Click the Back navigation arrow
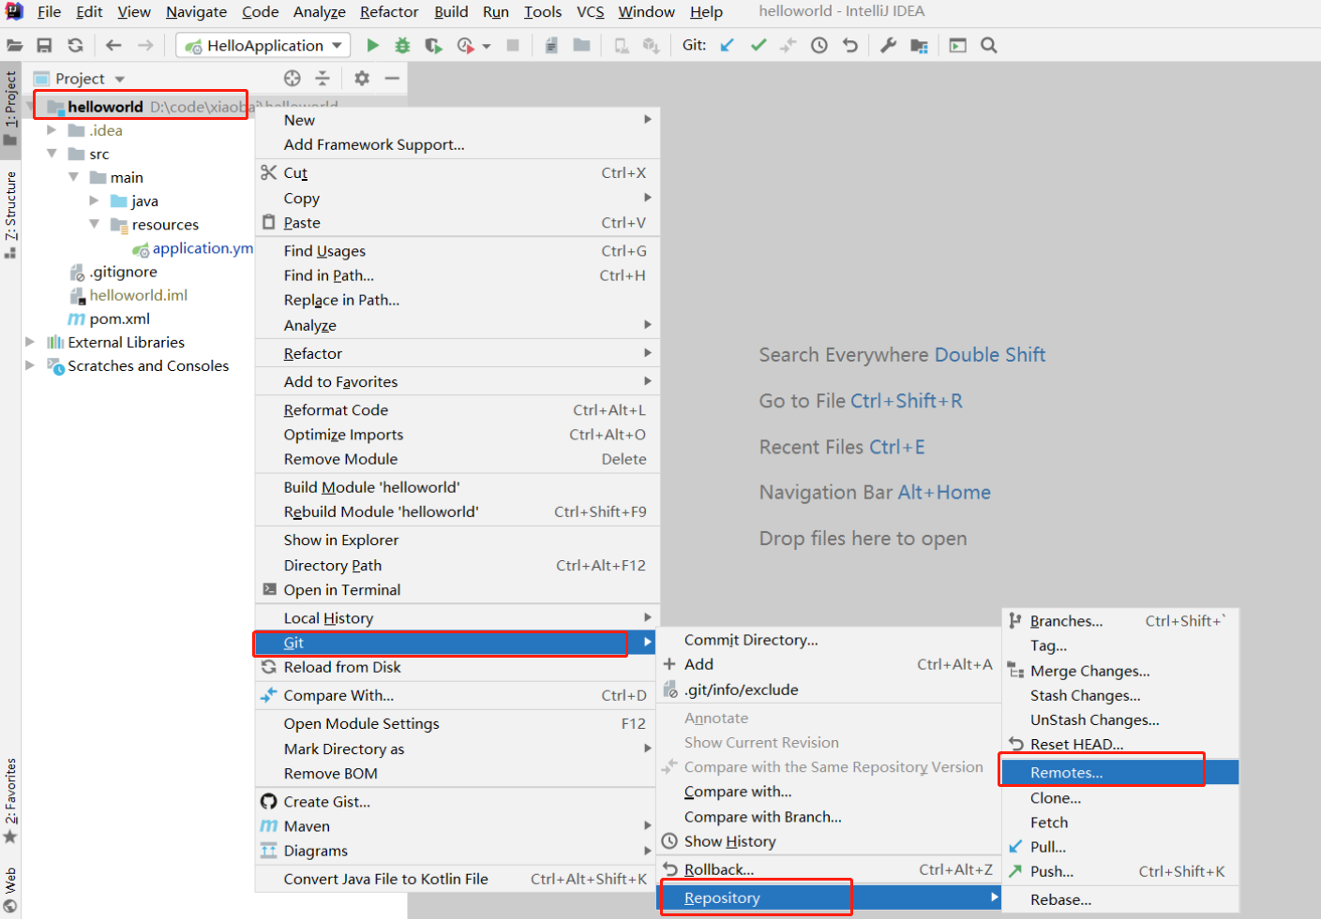Image resolution: width=1321 pixels, height=919 pixels. 113,45
